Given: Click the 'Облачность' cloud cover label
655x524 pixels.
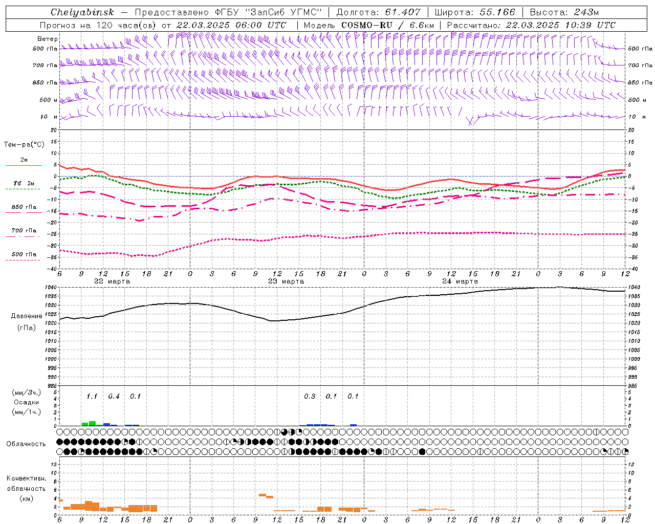Looking at the screenshot, I should point(26,444).
